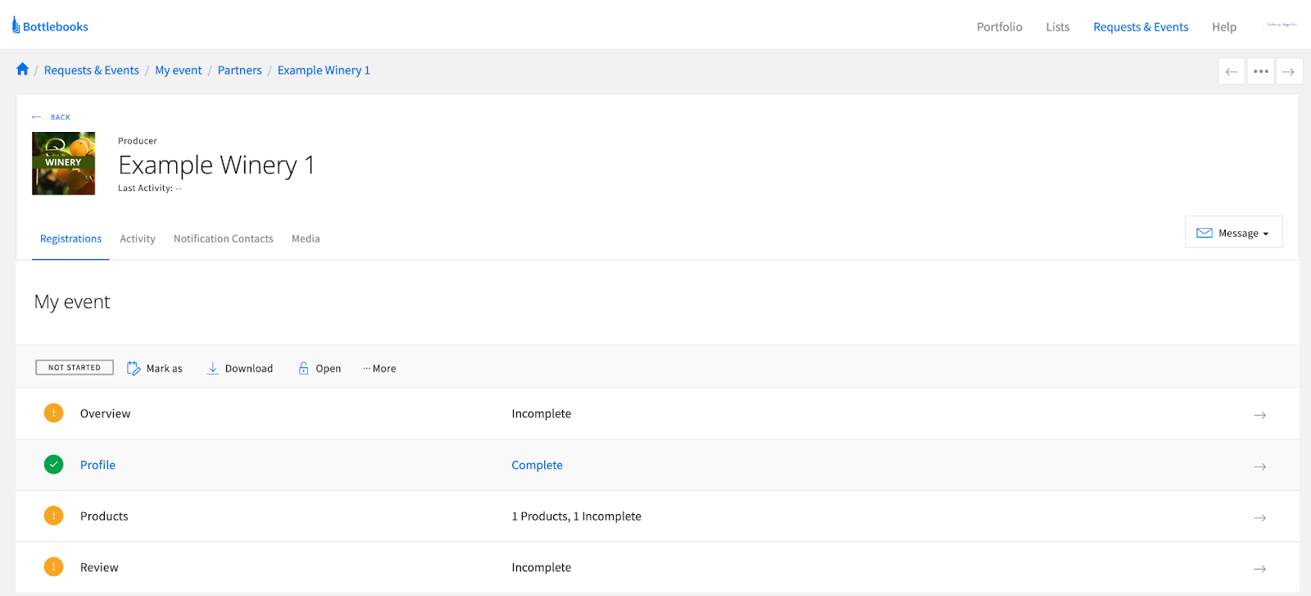Click the home icon in breadcrumb
This screenshot has height=596, width=1311.
coord(22,70)
